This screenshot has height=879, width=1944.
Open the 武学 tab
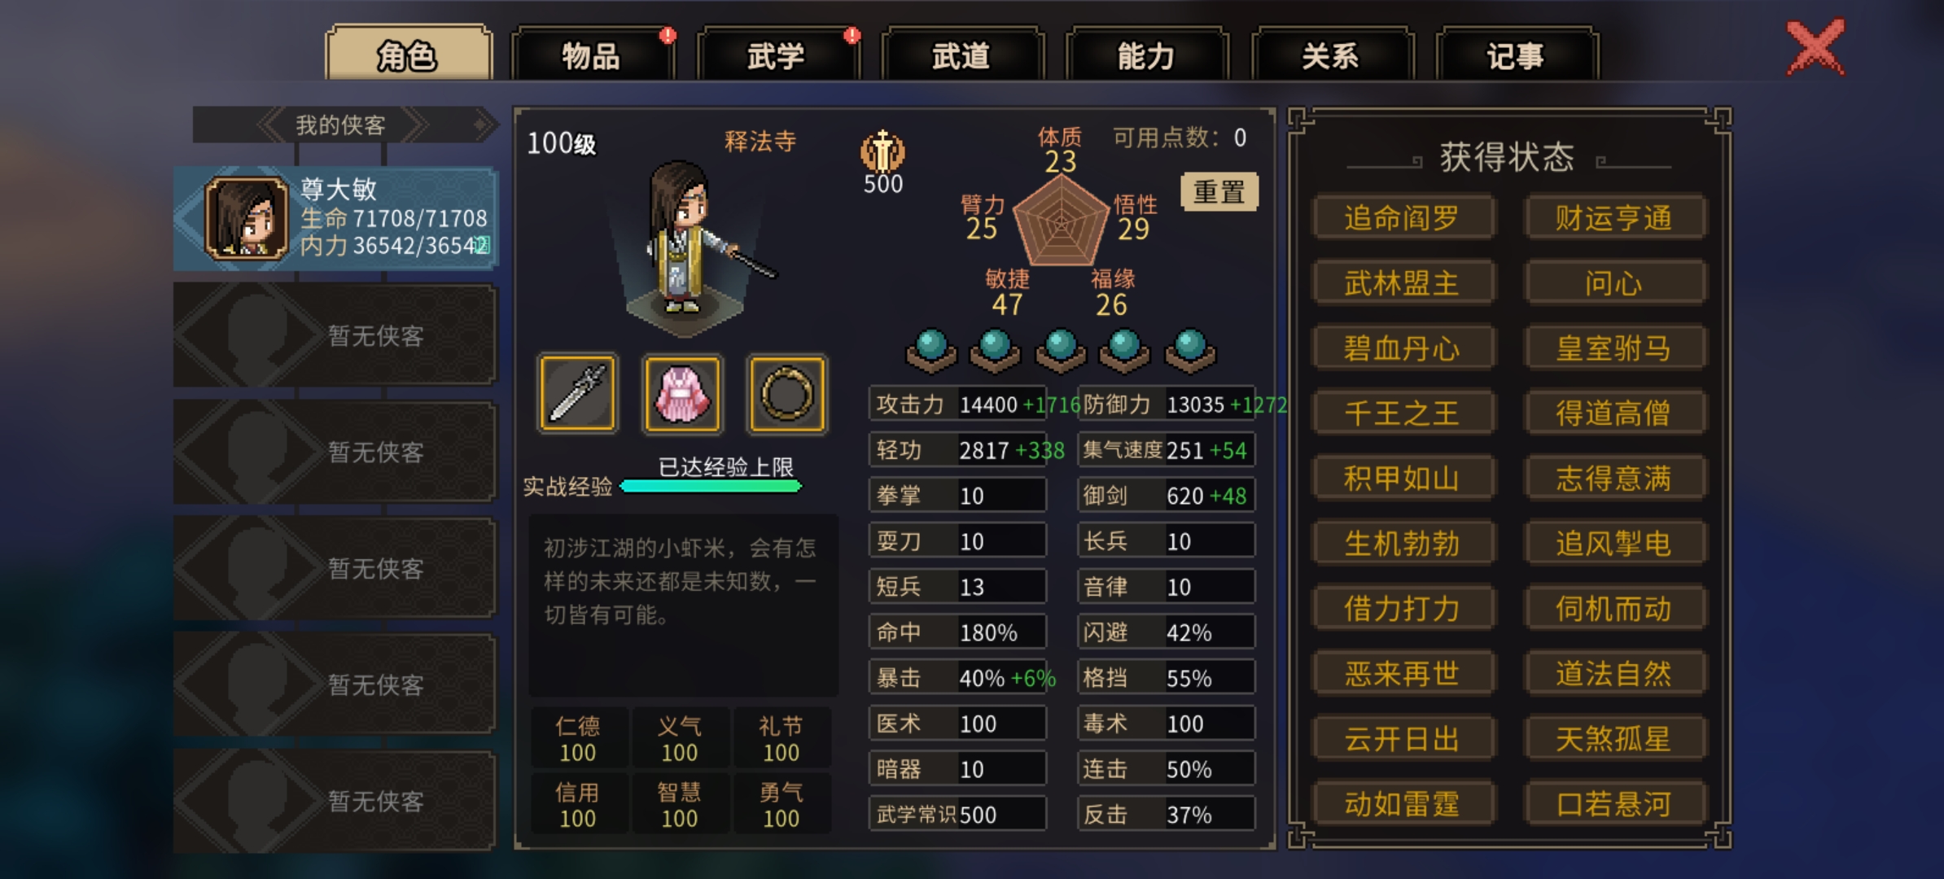pyautogui.click(x=777, y=55)
